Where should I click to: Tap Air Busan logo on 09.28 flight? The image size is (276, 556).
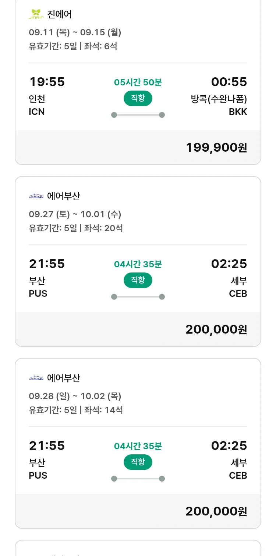coord(36,378)
